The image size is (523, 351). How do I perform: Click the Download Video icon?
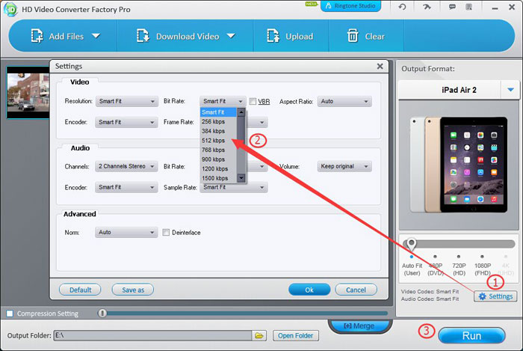pos(143,36)
